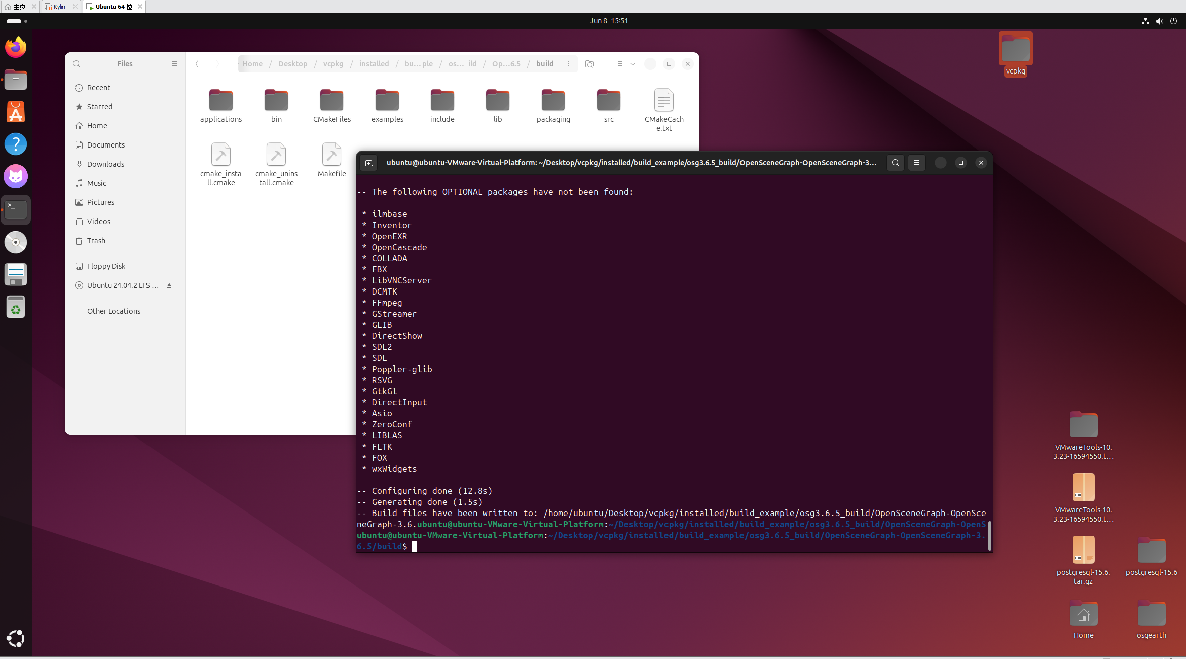Open Firefox from the dock
Screen dimensions: 1186x659
[16, 48]
